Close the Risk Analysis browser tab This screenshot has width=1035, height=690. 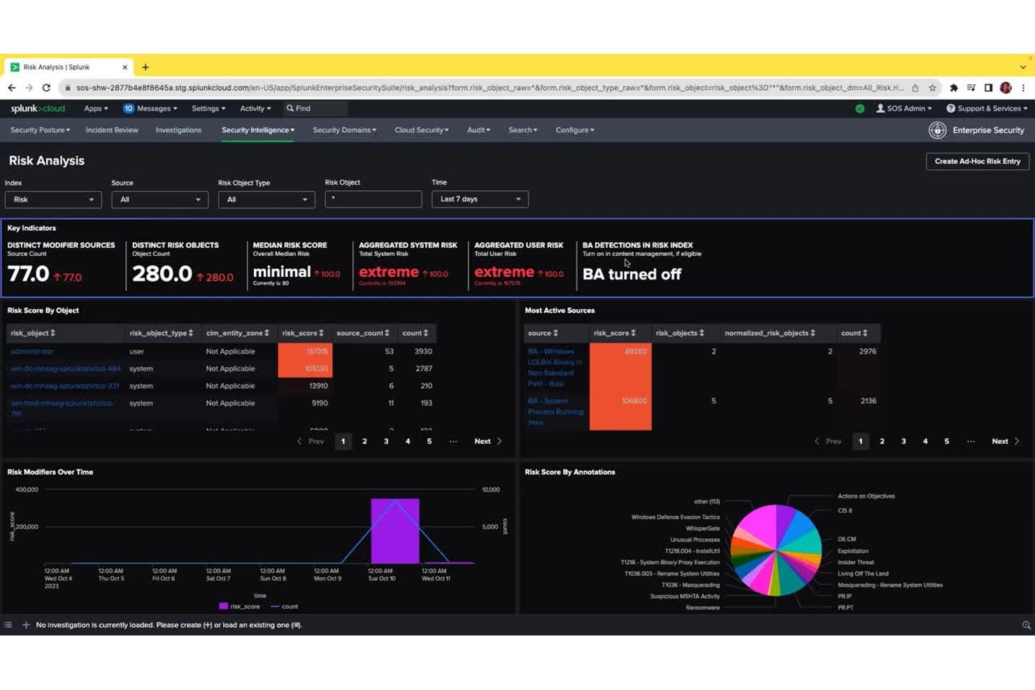(x=125, y=67)
